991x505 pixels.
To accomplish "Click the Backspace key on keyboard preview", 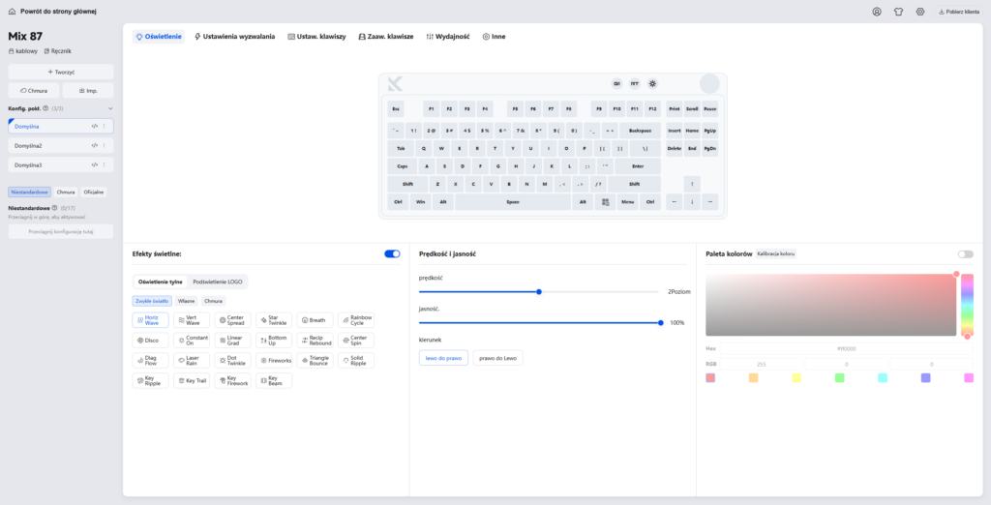I will [x=640, y=131].
